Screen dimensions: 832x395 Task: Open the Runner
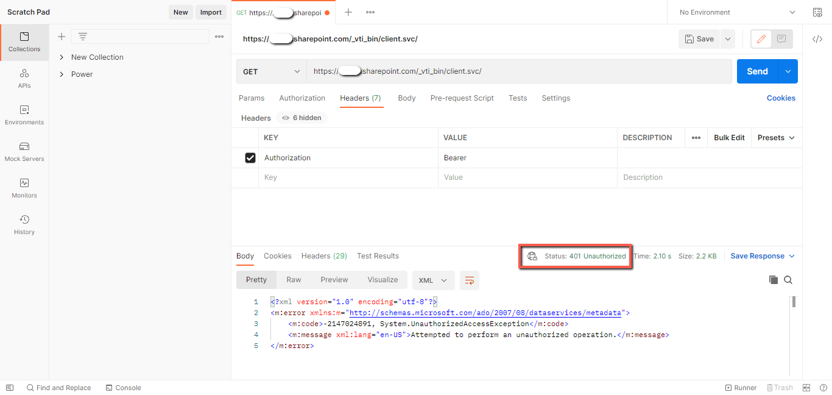point(741,388)
